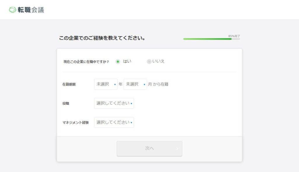Screen dimensions: 299x172
Task: Select the いいえ radio button
Action: point(149,62)
